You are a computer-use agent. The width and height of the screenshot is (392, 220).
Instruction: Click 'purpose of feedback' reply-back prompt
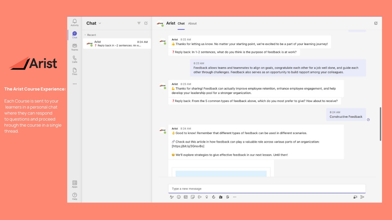pyautogui.click(x=234, y=52)
